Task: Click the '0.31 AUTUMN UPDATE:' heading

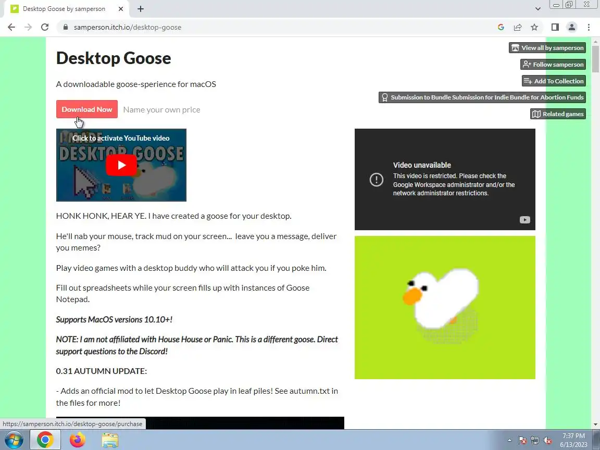Action: (102, 371)
